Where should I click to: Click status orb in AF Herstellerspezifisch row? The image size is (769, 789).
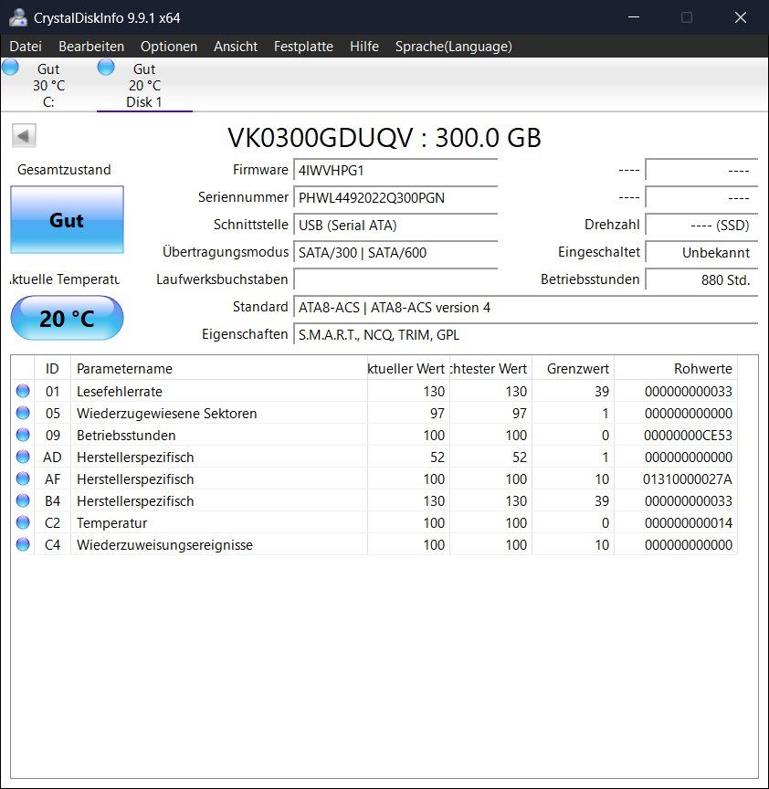(23, 479)
